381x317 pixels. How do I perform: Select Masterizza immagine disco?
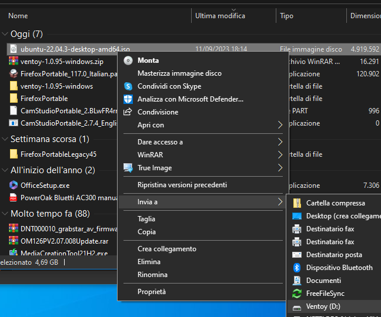(202, 73)
